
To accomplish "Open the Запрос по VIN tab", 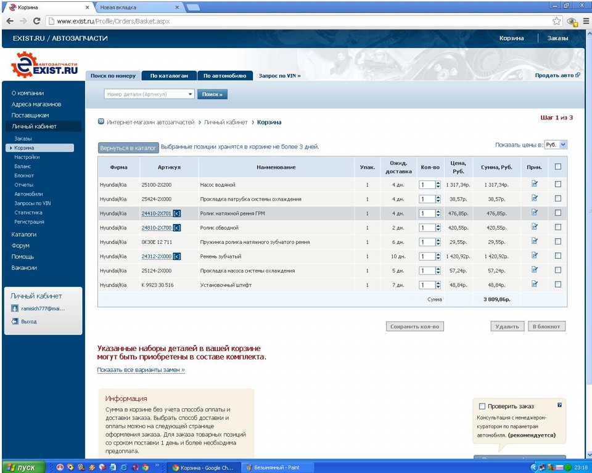I will coord(279,76).
